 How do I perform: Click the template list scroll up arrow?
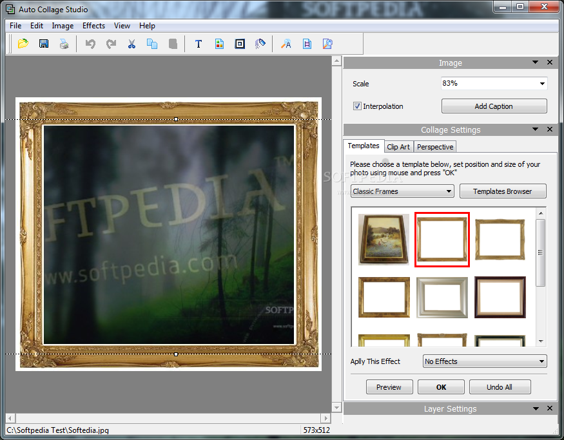pos(541,213)
